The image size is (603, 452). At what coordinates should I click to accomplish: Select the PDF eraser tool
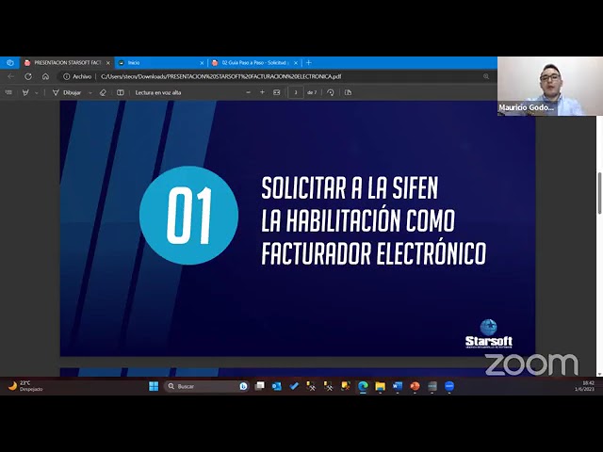(103, 92)
